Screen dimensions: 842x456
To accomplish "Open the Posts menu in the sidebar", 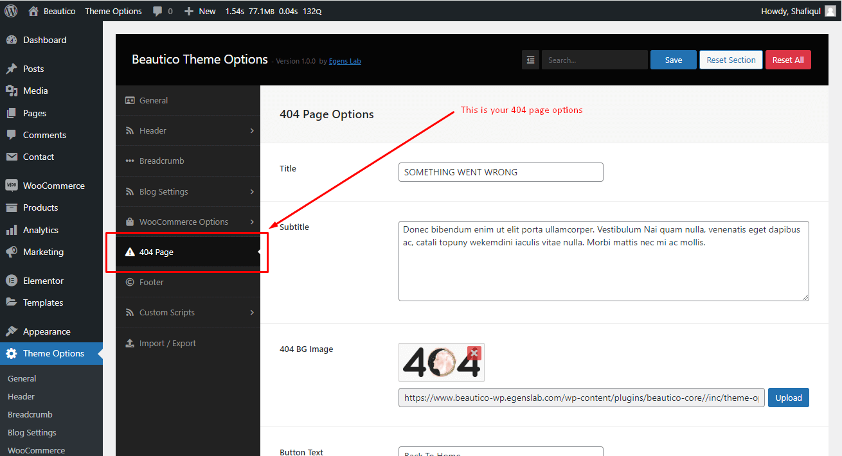I will pos(51,69).
